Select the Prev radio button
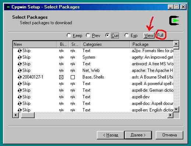 pos(88,36)
